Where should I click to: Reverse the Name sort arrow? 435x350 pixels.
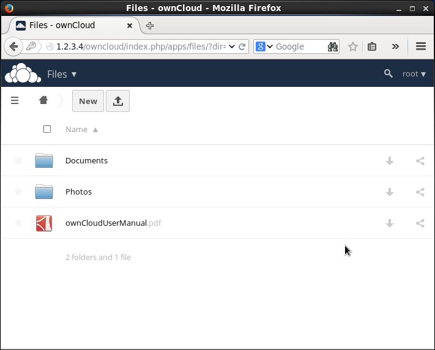tap(95, 130)
